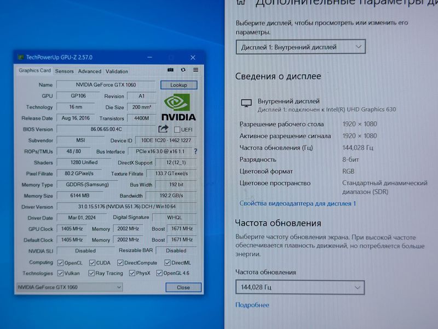Image resolution: width=438 pixels, height=329 pixels.
Task: Click the Bus Interface field PCIe x16 3.0
Action: [x=160, y=151]
